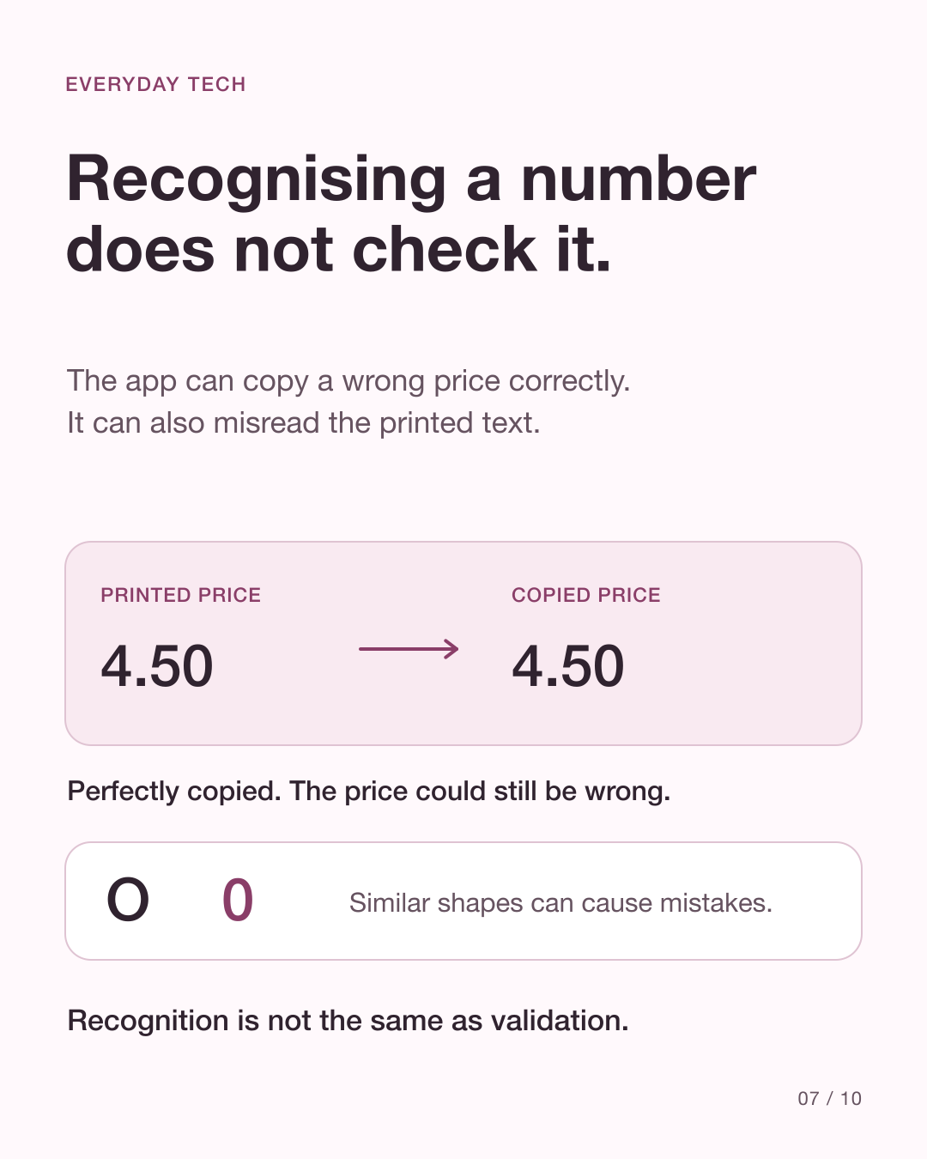The width and height of the screenshot is (927, 1159).
Task: Click the PRINTED PRICE label
Action: click(x=180, y=595)
